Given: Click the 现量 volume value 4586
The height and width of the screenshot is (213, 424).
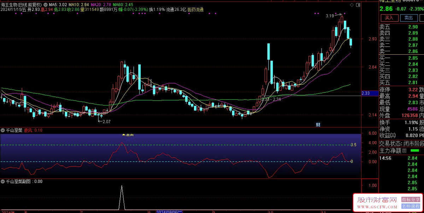Looking at the screenshot, I should tap(412, 109).
